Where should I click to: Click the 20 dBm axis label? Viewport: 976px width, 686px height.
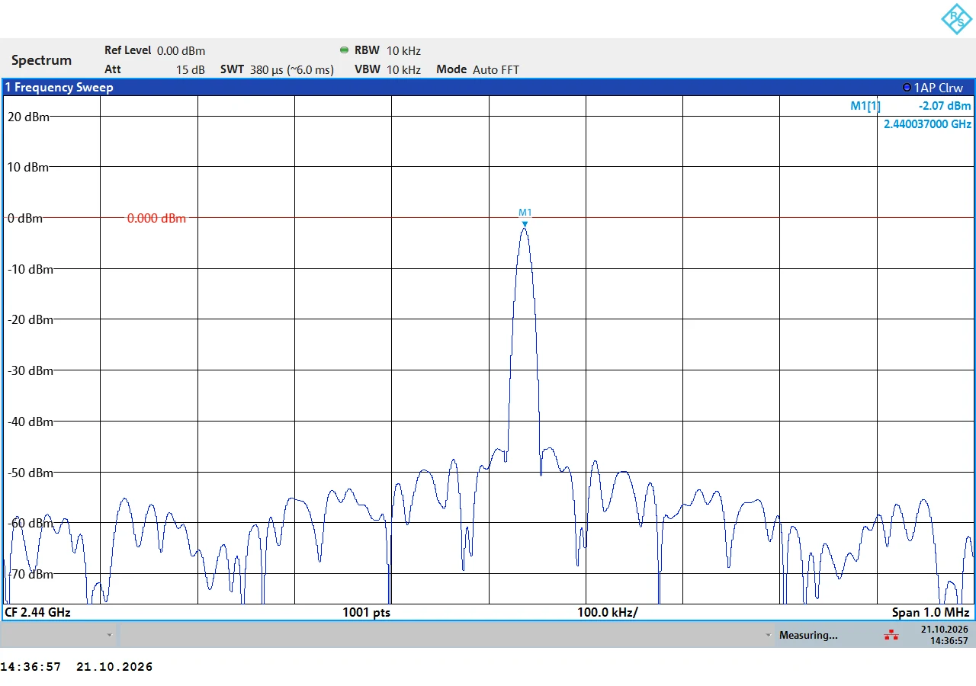28,117
